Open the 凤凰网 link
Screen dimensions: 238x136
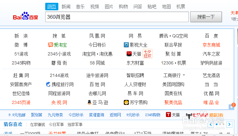[97, 36]
